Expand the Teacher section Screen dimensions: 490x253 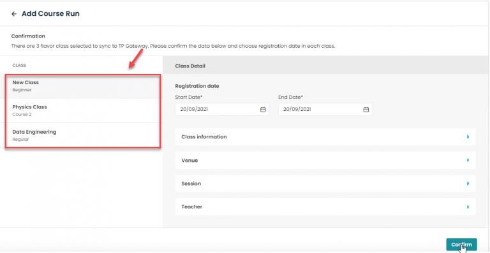coord(325,206)
